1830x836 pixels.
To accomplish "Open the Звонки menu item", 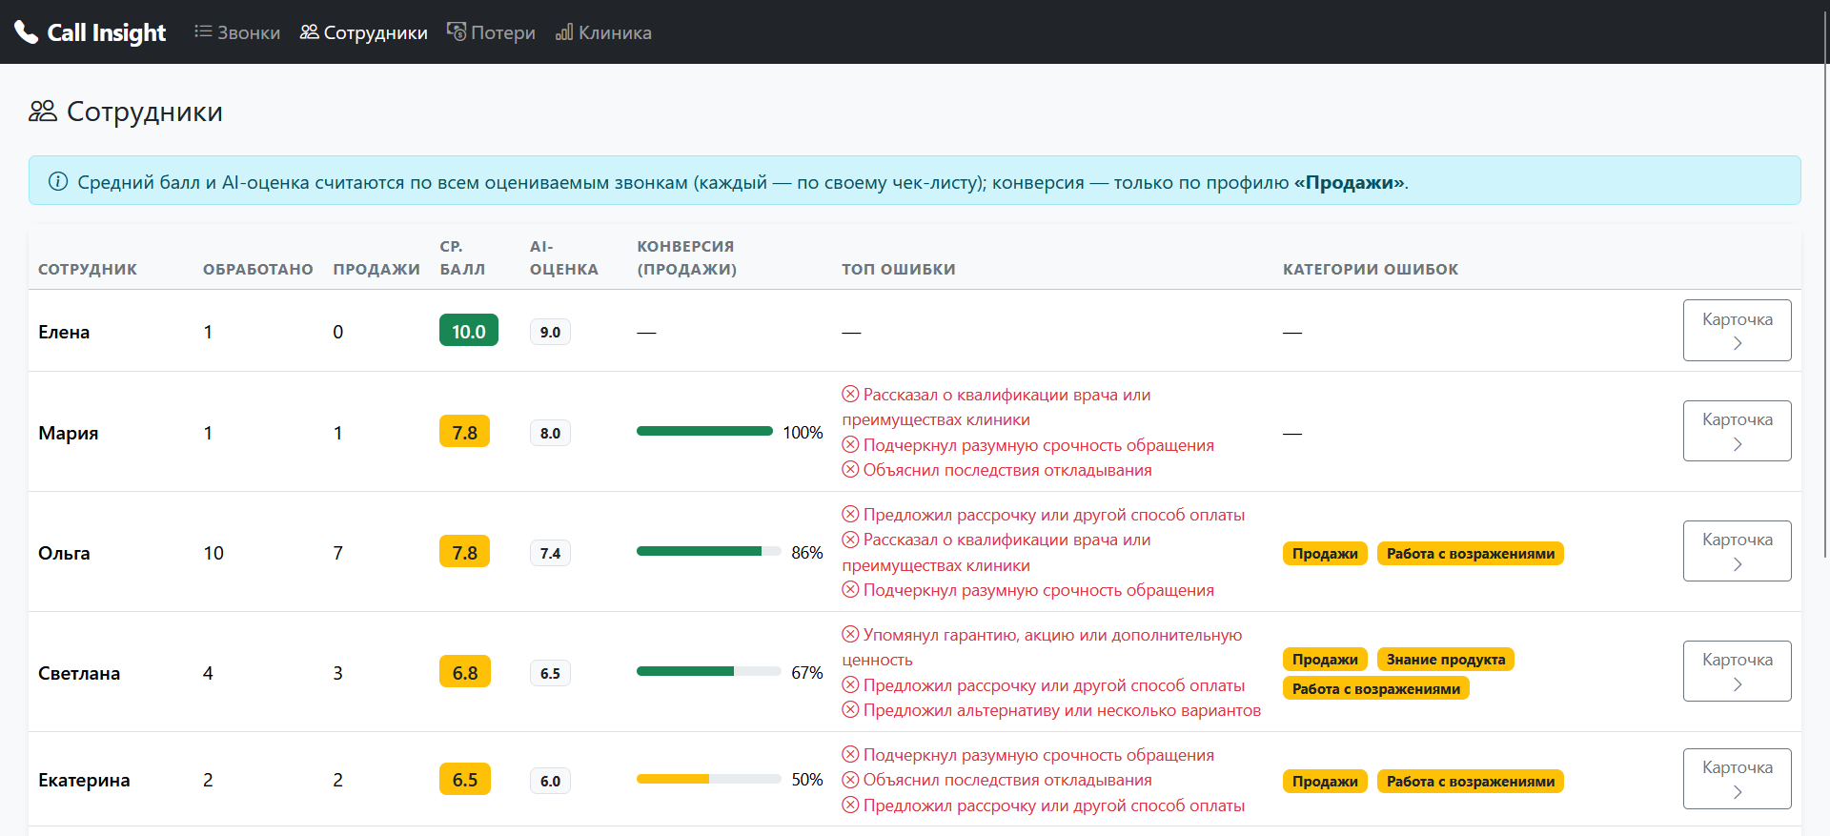I will (x=237, y=32).
